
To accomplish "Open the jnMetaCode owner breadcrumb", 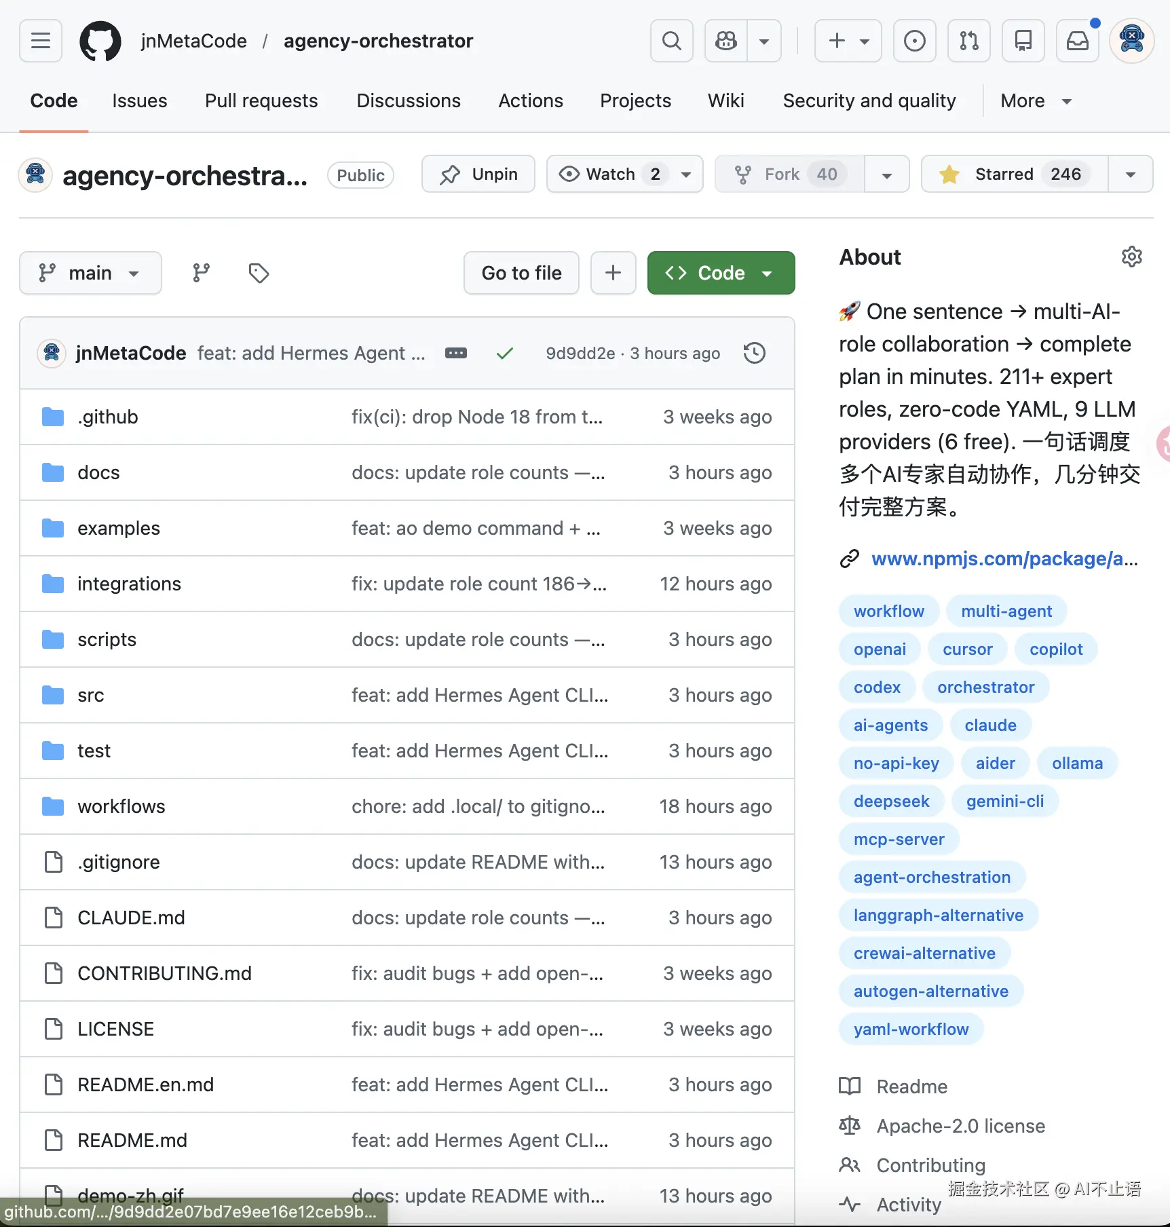I will [x=193, y=41].
